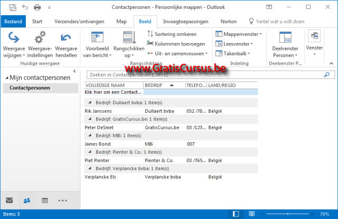Viewport: 338px width, 219px height.
Task: Click the send/receive quick access icon
Action: click(x=13, y=7)
